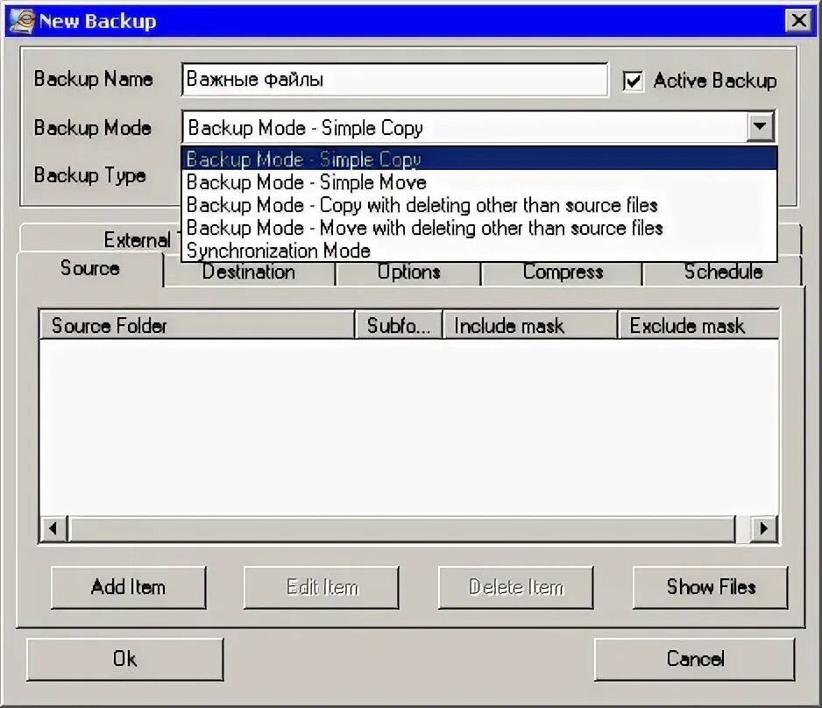Image resolution: width=822 pixels, height=708 pixels.
Task: Click the Source Folder column header
Action: [197, 325]
